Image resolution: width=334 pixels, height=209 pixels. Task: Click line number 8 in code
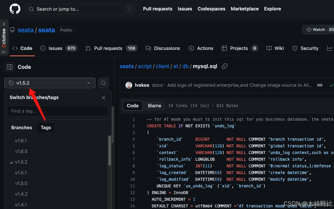(134, 166)
